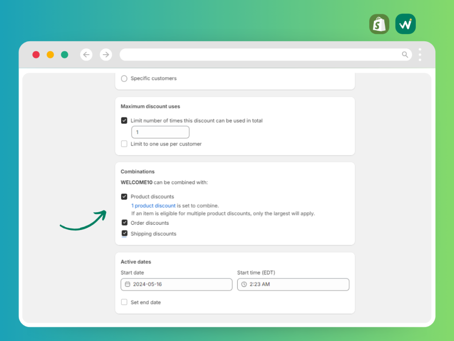Check the Set end date option
The width and height of the screenshot is (454, 341).
tap(124, 302)
